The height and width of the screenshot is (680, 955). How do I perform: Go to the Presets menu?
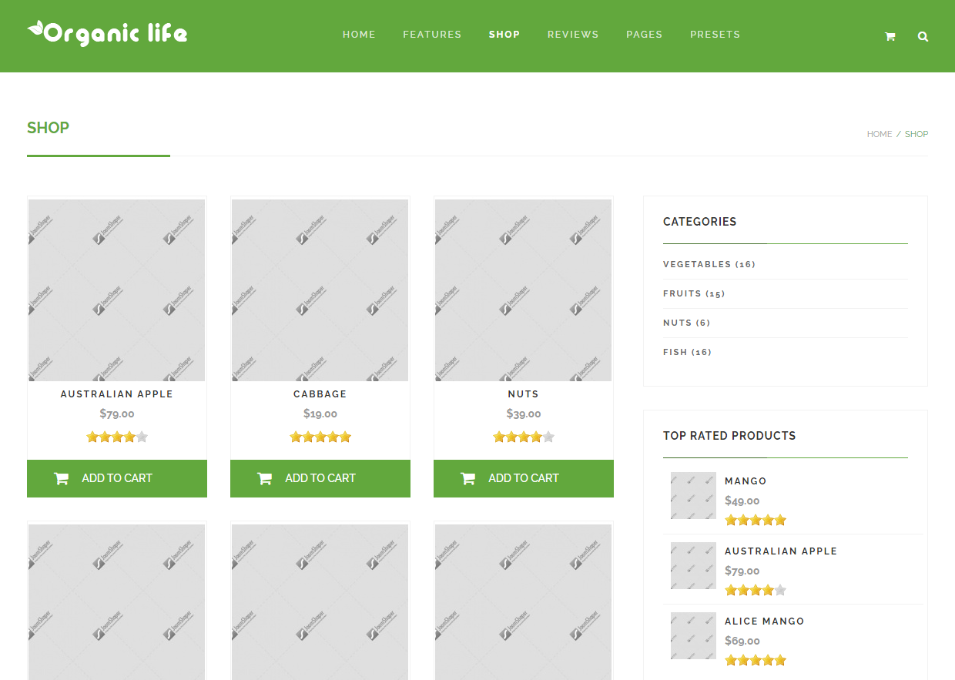point(715,35)
